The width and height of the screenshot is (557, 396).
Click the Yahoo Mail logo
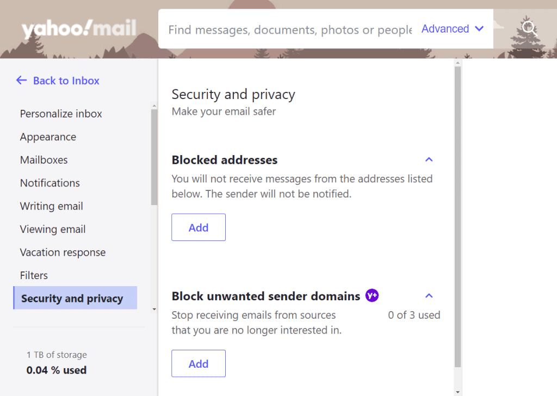click(x=78, y=28)
